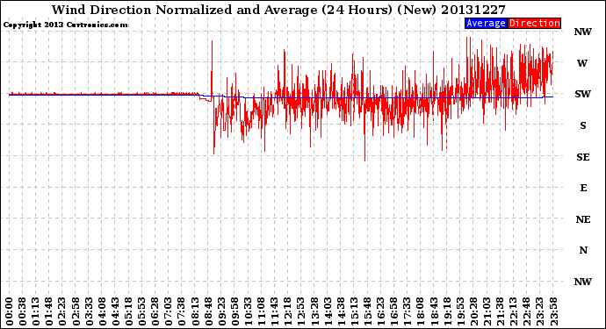
Task: Click the bottom NW axis label
Action: point(582,282)
